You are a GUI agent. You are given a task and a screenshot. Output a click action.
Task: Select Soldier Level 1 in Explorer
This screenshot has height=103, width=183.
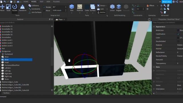pos(7,40)
